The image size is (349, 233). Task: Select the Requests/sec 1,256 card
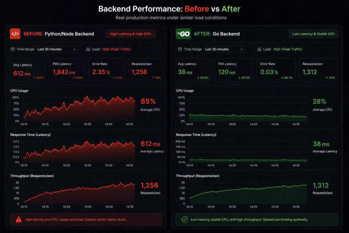click(x=146, y=70)
